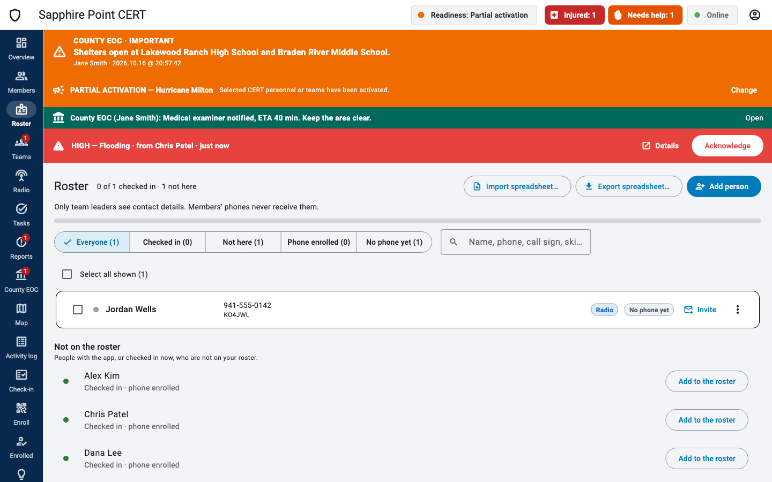Go to Members in the sidebar
This screenshot has height=482, width=772.
[x=21, y=82]
